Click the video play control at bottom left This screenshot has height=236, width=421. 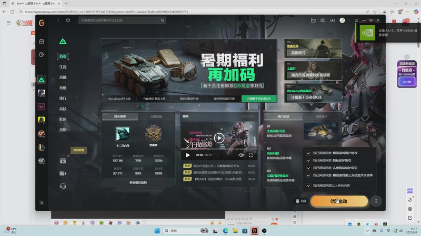pos(188,155)
